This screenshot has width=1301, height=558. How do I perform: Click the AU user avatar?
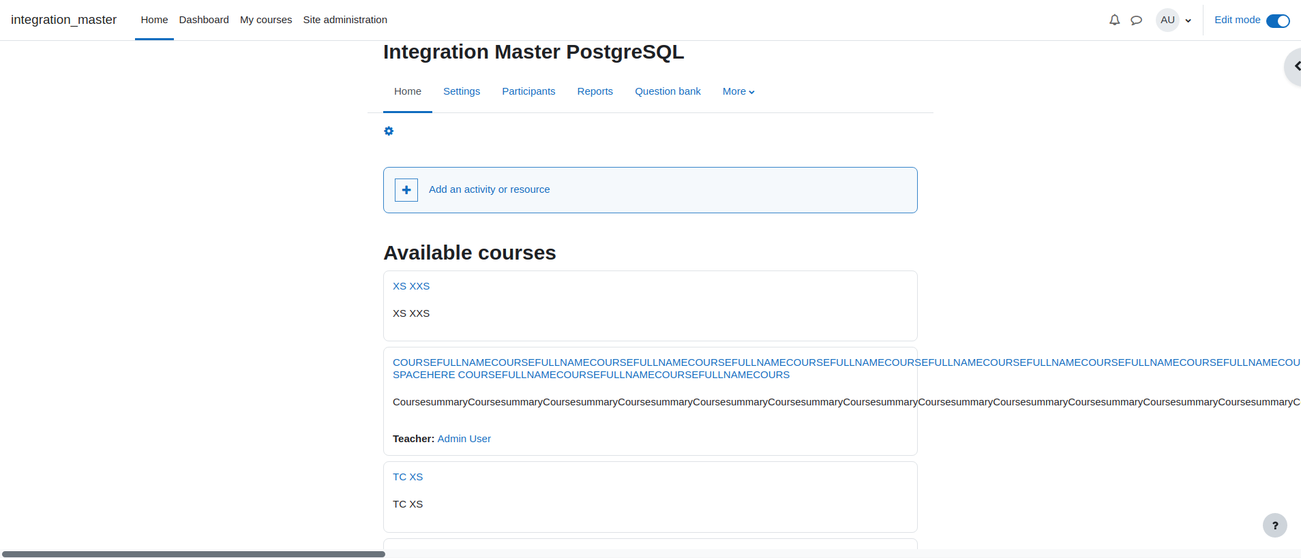(x=1167, y=20)
